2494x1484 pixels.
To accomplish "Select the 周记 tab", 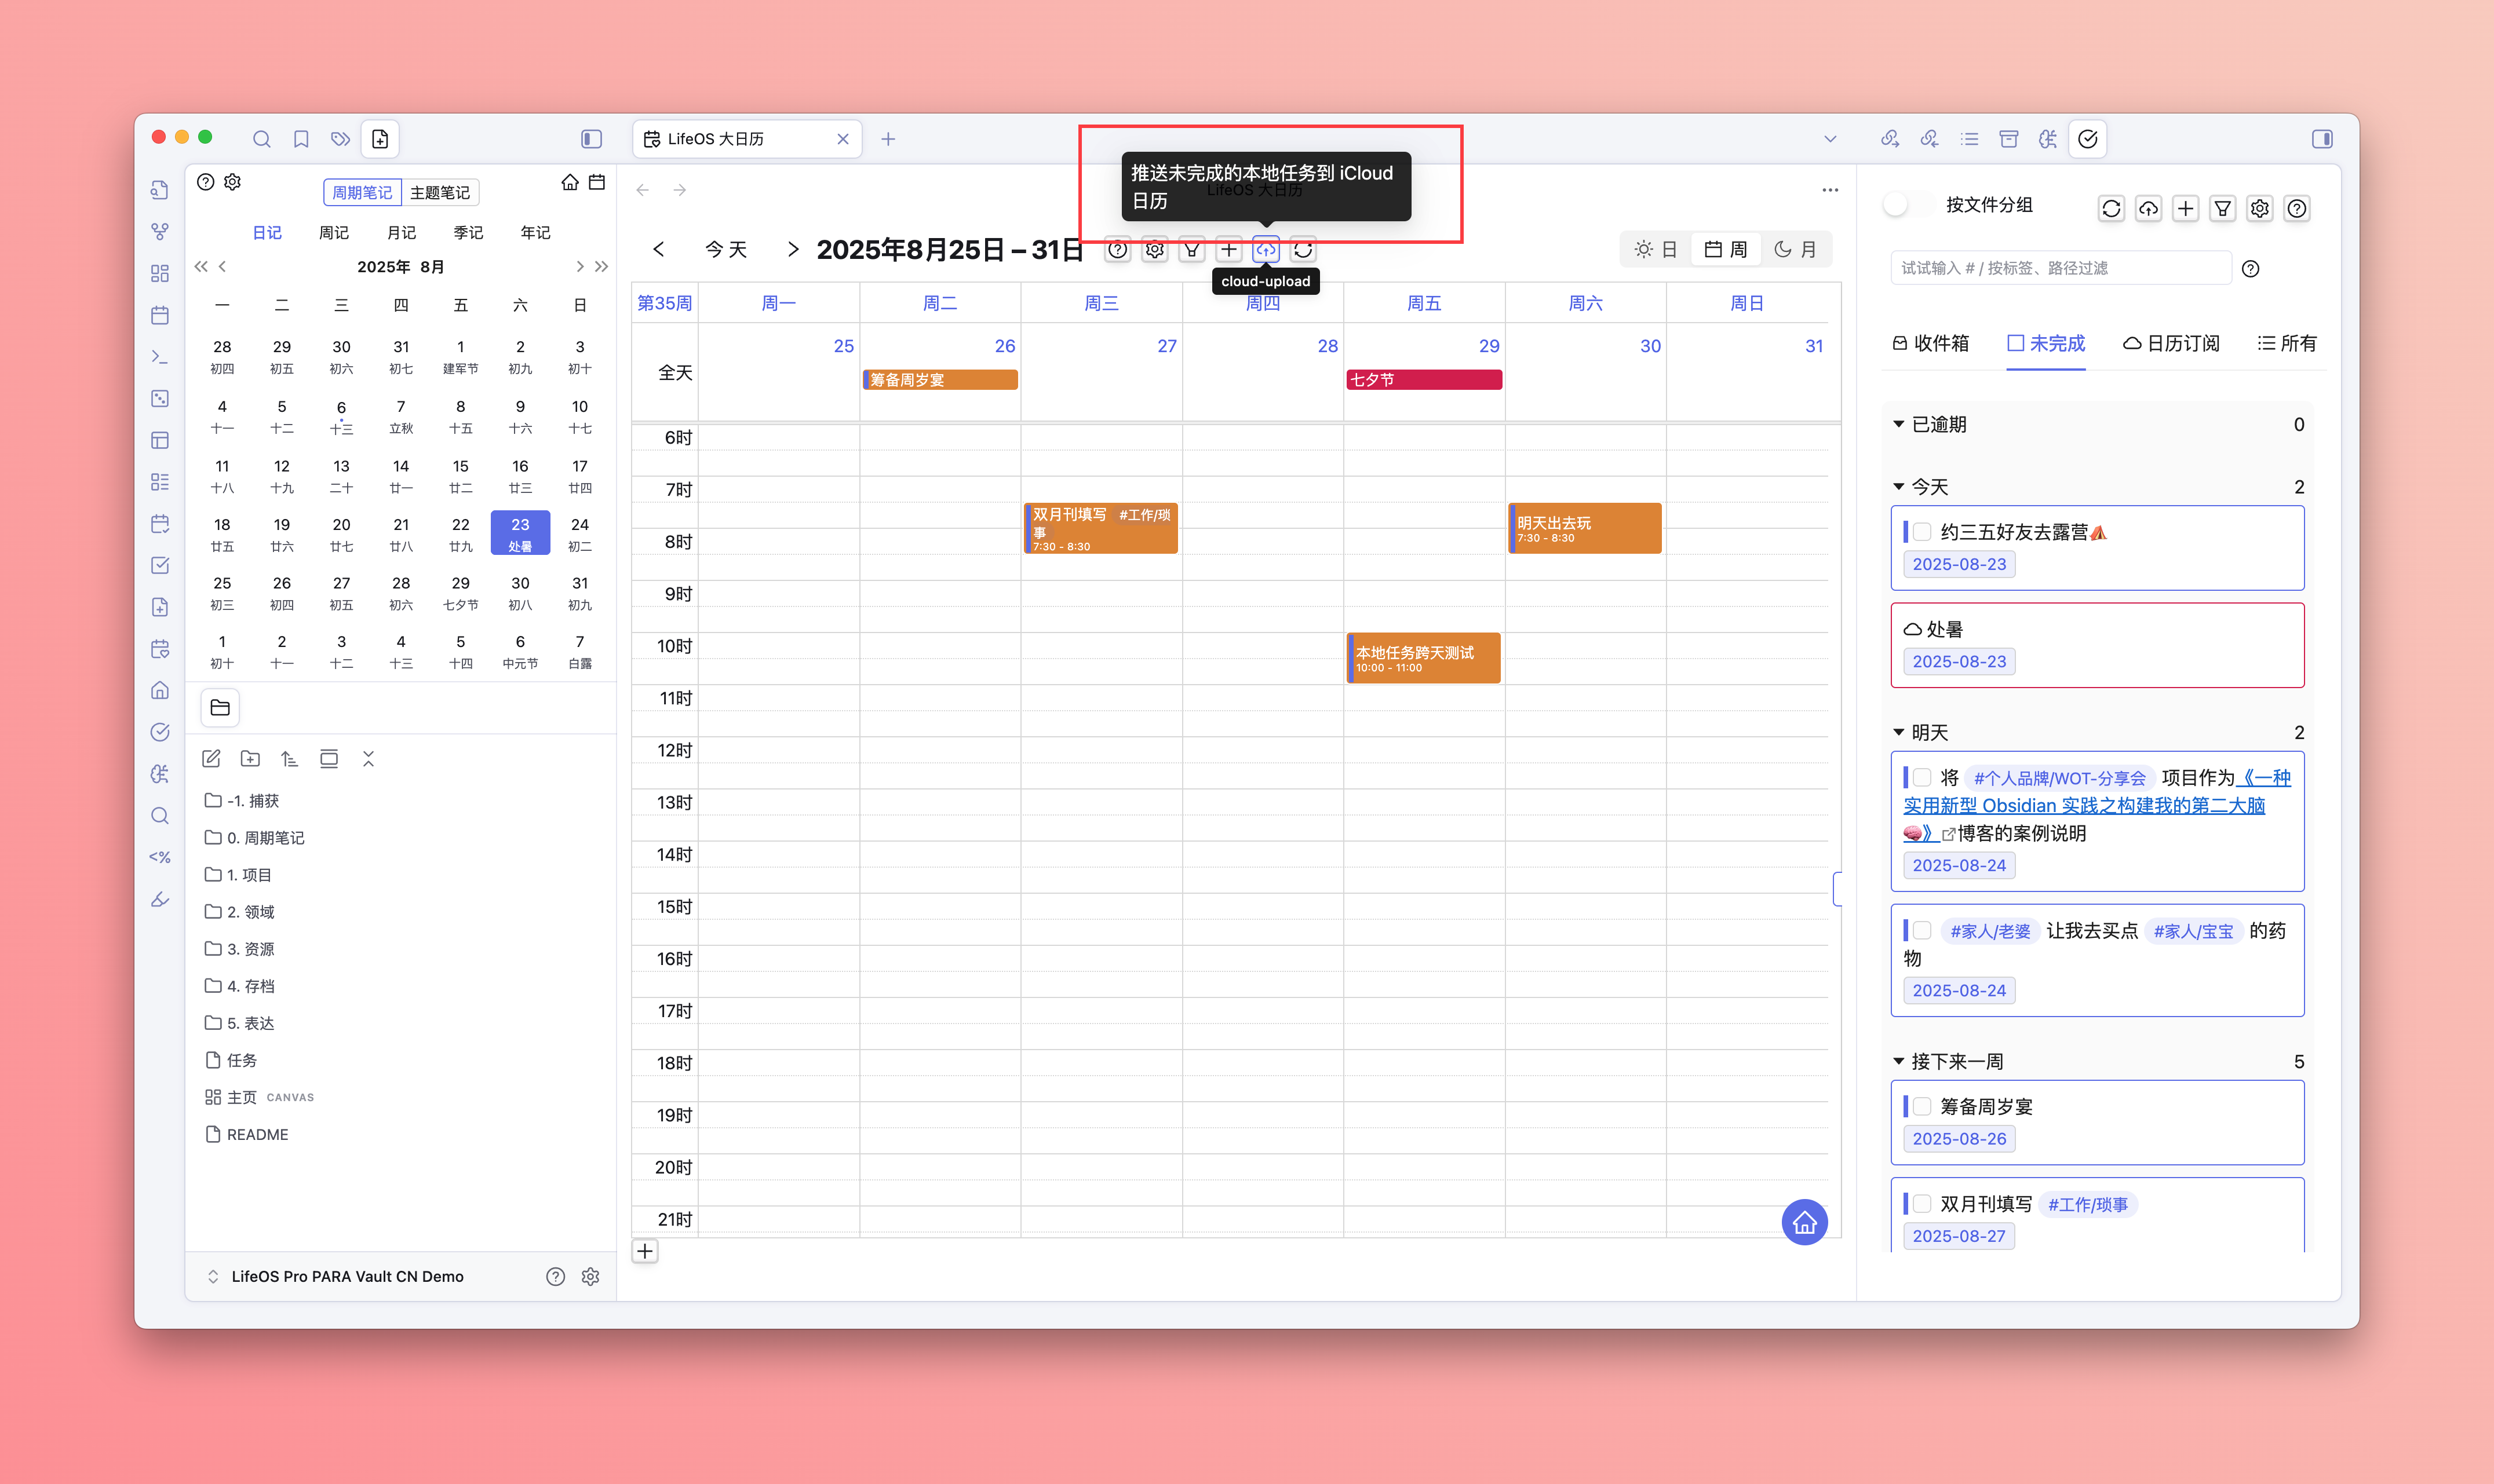I will point(333,233).
